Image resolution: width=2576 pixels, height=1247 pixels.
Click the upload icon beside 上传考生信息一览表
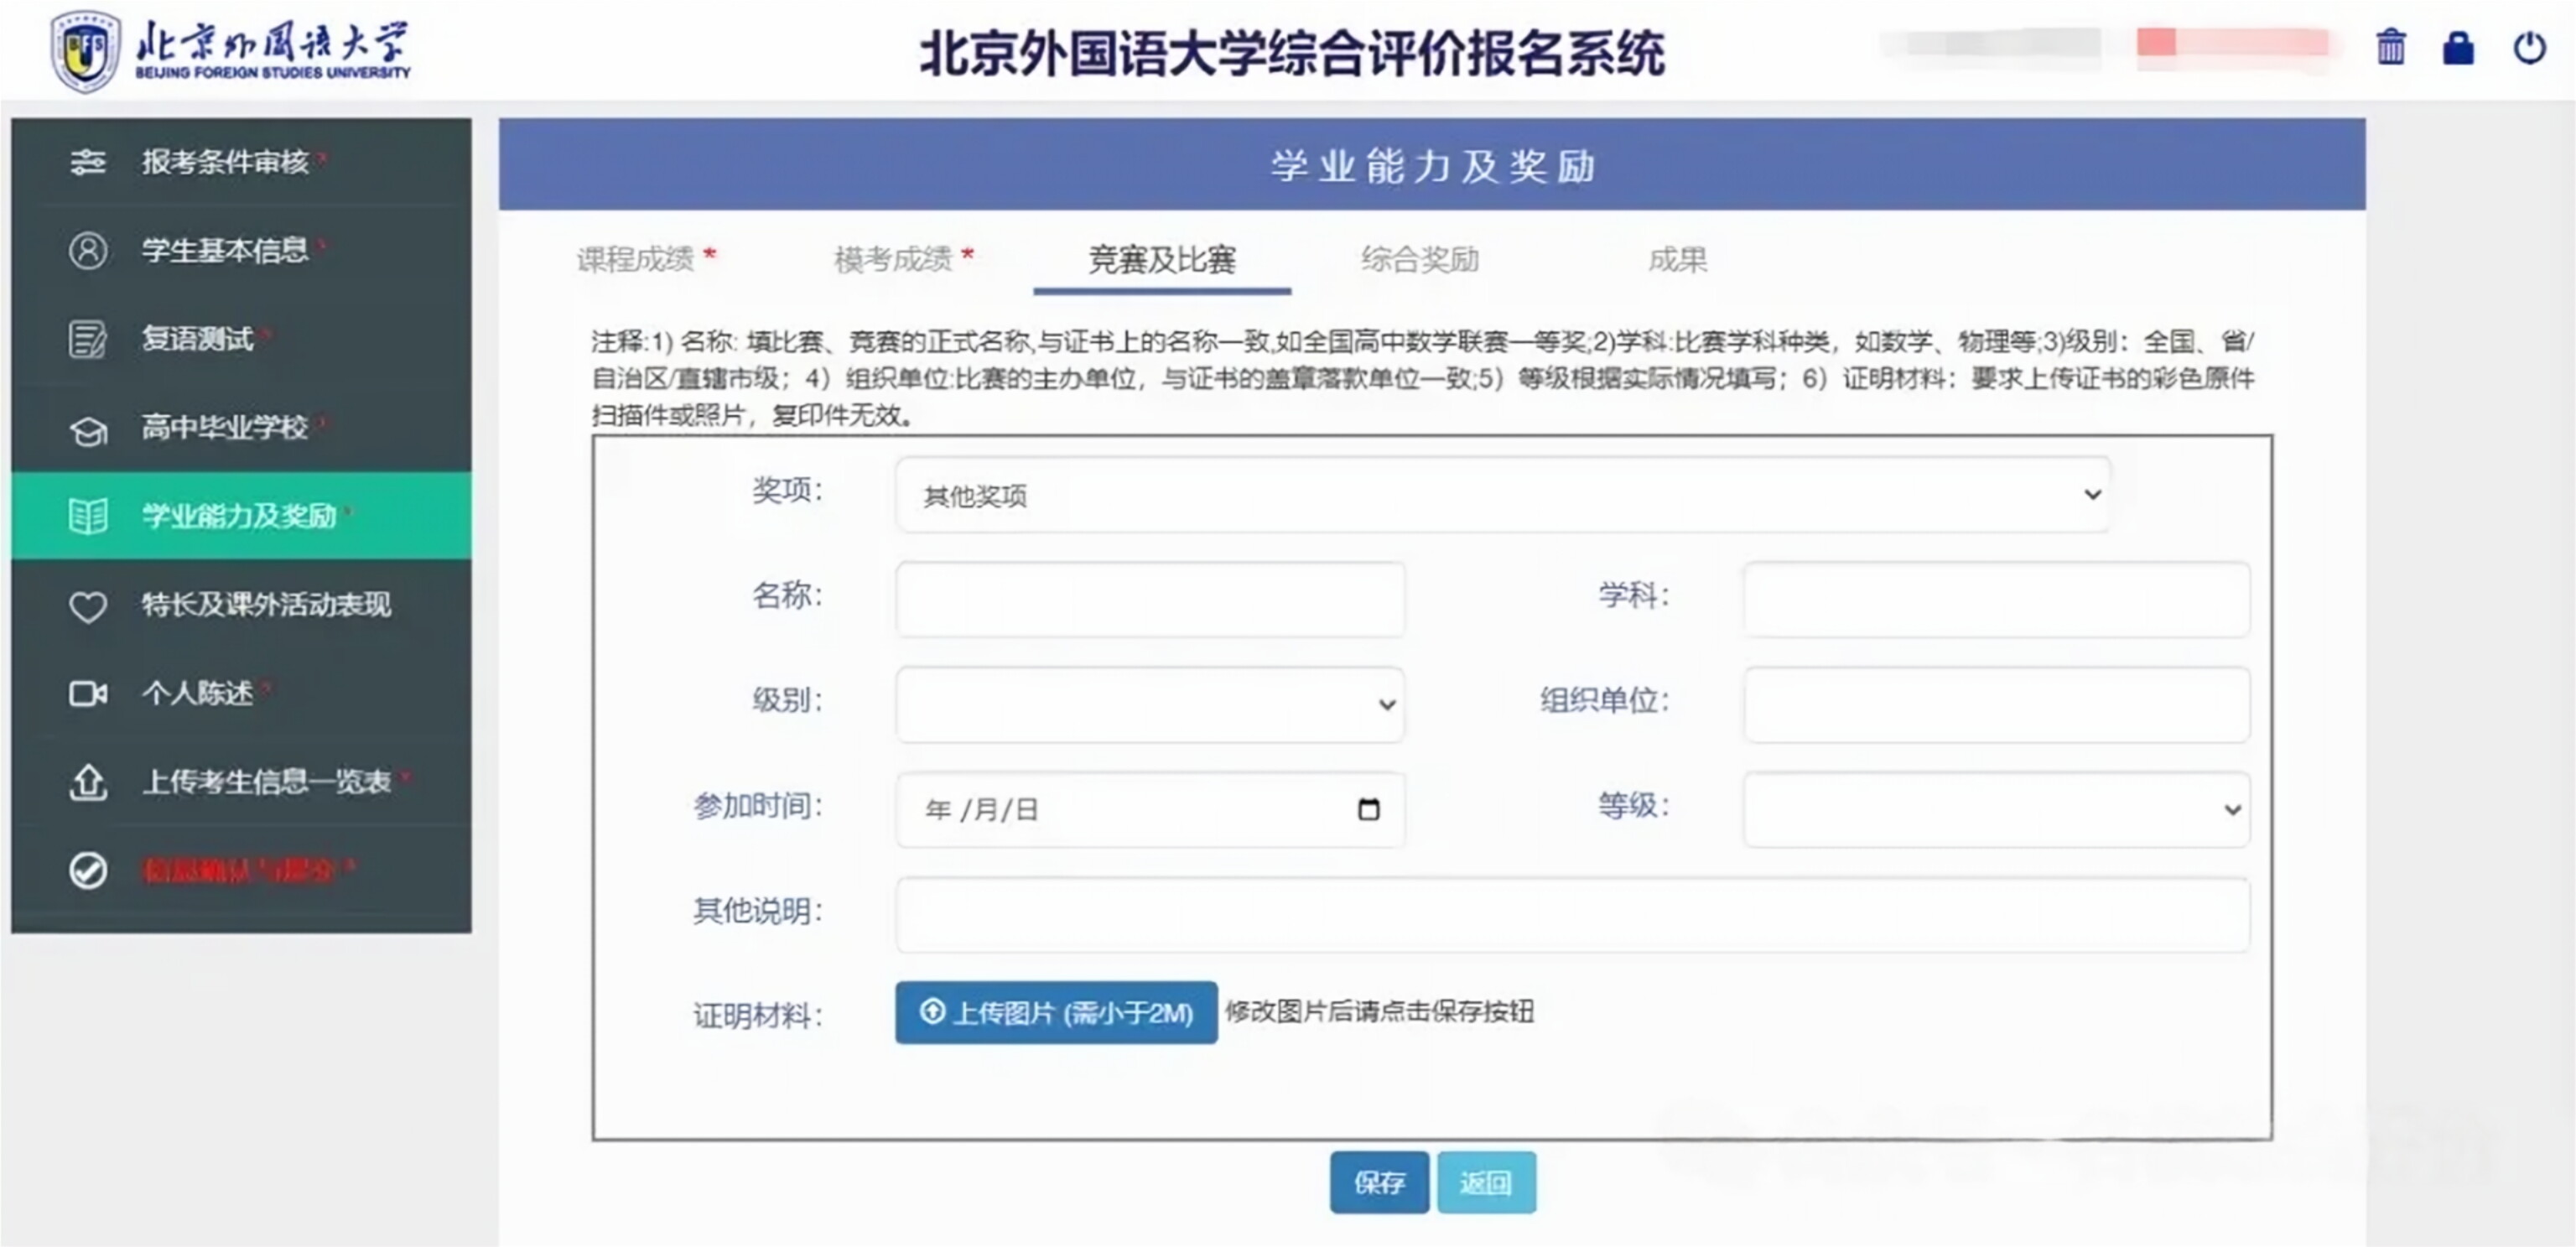[x=88, y=782]
